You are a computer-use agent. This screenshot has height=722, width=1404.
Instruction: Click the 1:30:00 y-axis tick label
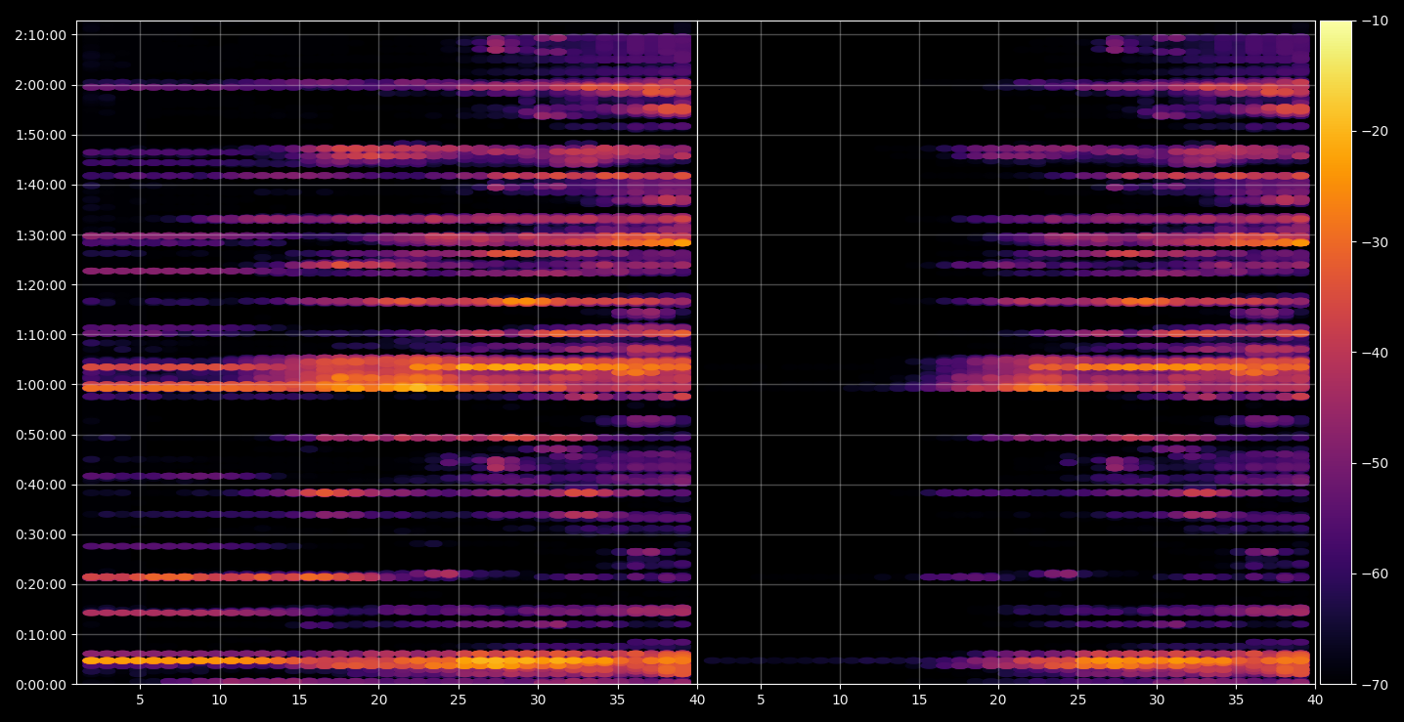(40, 235)
